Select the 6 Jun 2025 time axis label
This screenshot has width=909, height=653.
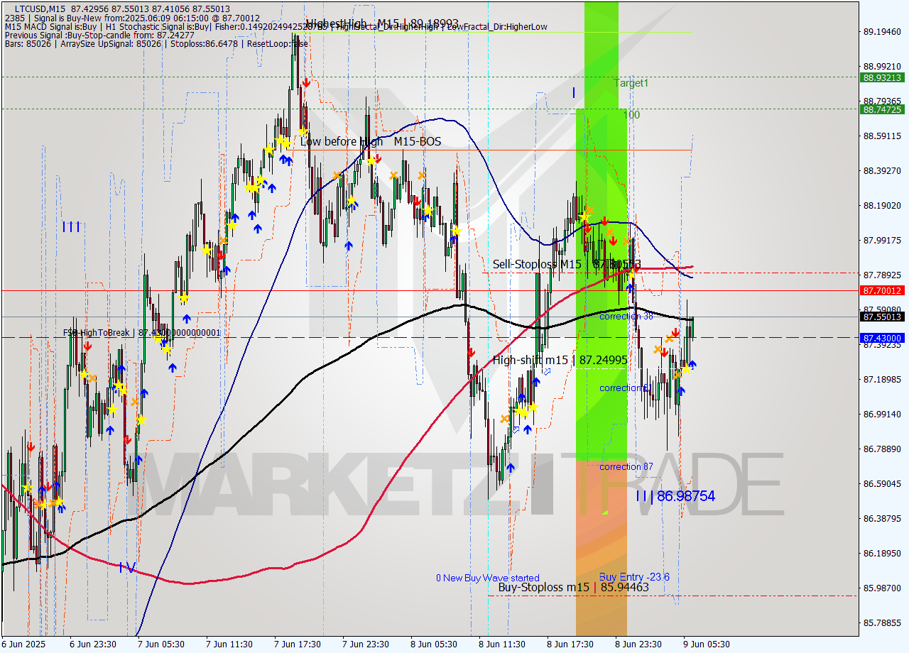point(23,644)
